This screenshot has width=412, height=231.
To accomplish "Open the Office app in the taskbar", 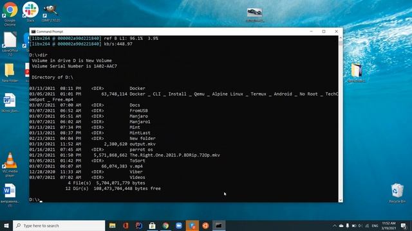I will 126,225.
